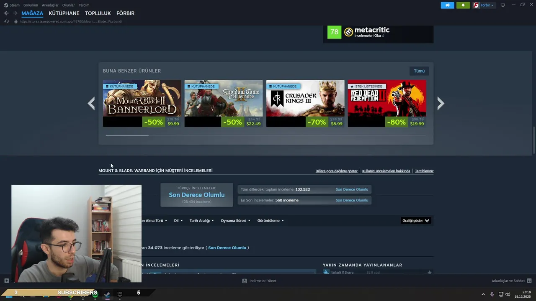Open İndirmeleri Yönet downloads manager
The image size is (536, 301).
click(x=259, y=281)
